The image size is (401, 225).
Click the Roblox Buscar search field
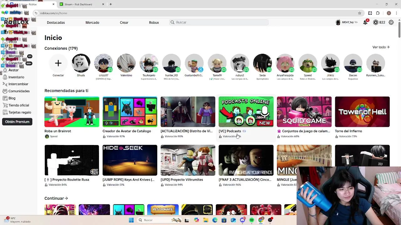[219, 22]
